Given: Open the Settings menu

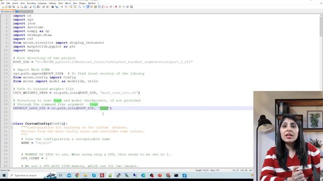Looking at the screenshot, I should pos(52,4).
